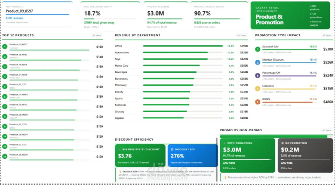Click lightbulb icon in Promo orders AOV note
The height and width of the screenshot is (185, 335).
(x=225, y=177)
